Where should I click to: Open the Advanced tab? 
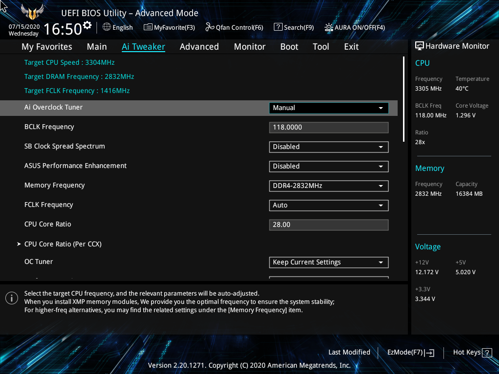tap(199, 47)
